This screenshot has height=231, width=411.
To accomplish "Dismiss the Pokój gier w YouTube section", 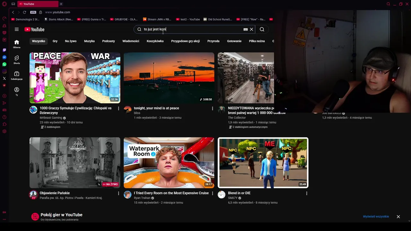I will pyautogui.click(x=398, y=217).
